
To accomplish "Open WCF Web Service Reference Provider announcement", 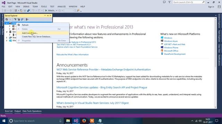I will point(103,70).
